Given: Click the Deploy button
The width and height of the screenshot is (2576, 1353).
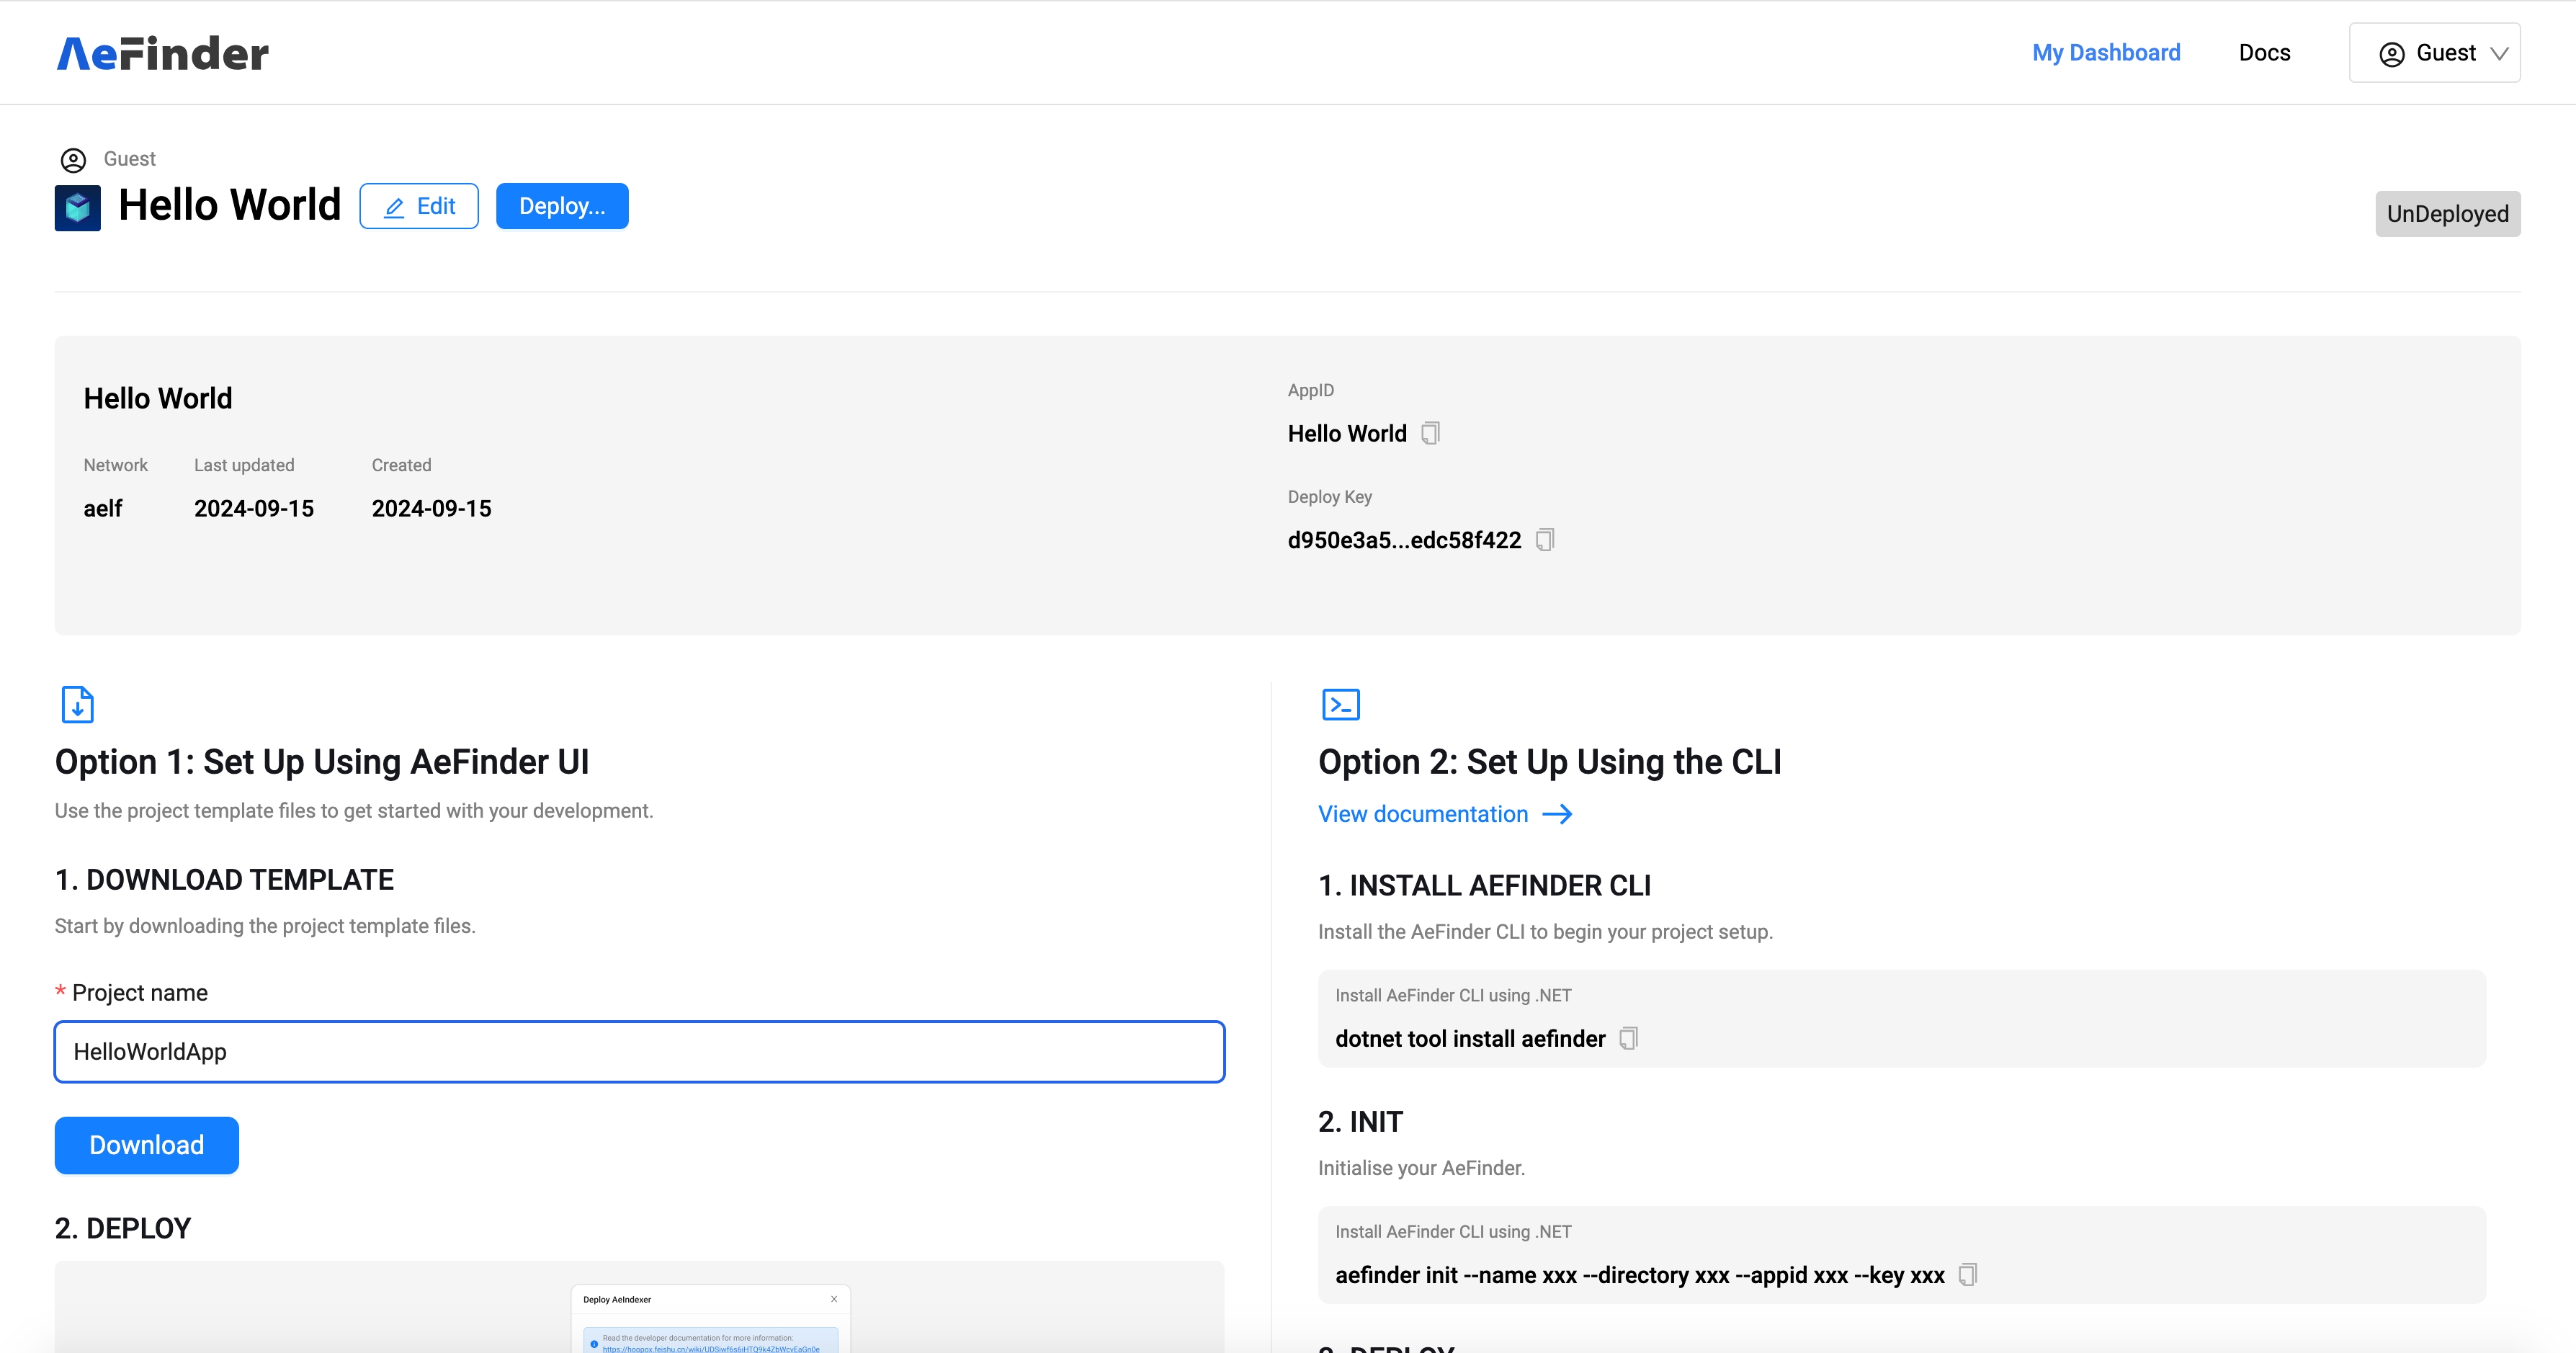Looking at the screenshot, I should pyautogui.click(x=562, y=205).
